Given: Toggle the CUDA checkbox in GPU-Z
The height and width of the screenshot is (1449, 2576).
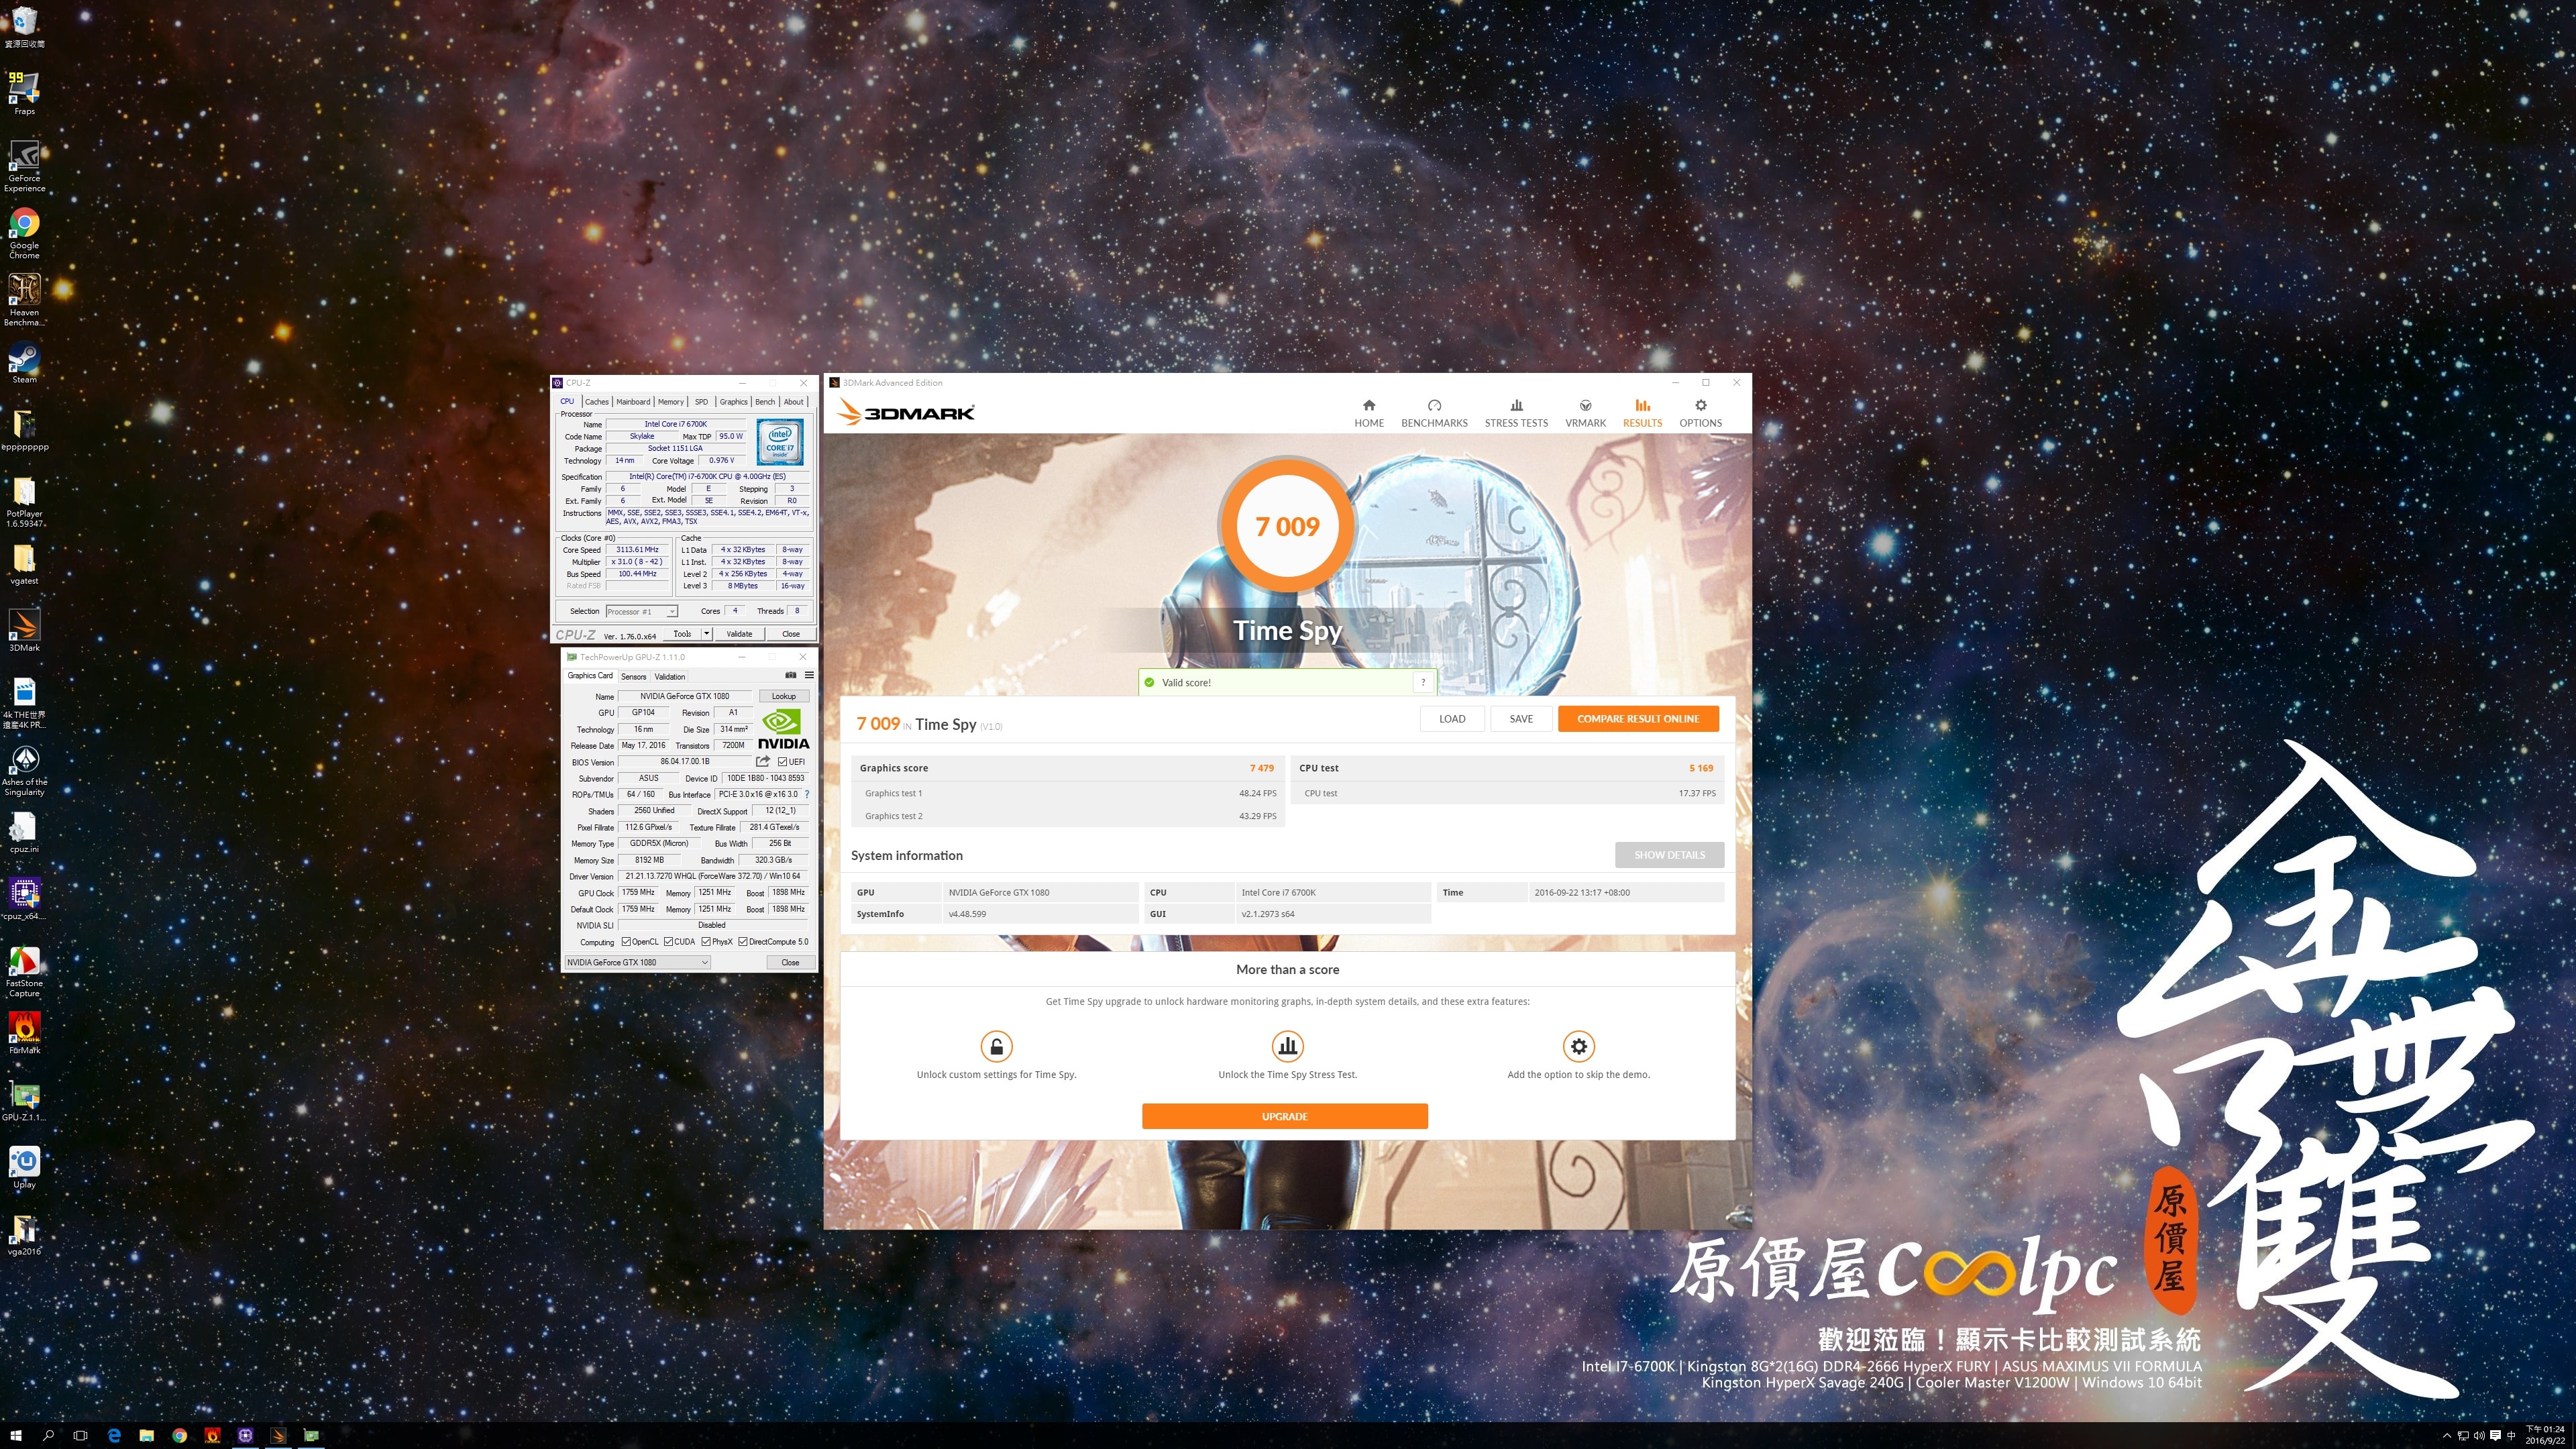Looking at the screenshot, I should [668, 942].
